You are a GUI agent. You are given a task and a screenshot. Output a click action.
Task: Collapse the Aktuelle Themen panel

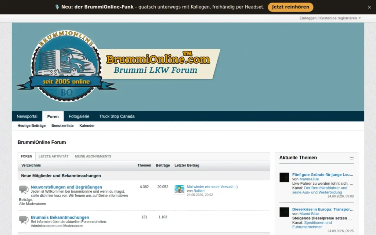(351, 158)
